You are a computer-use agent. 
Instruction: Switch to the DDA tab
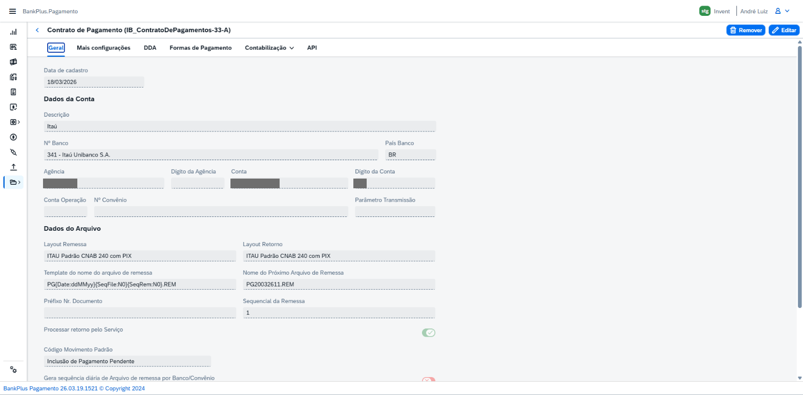[x=150, y=48]
